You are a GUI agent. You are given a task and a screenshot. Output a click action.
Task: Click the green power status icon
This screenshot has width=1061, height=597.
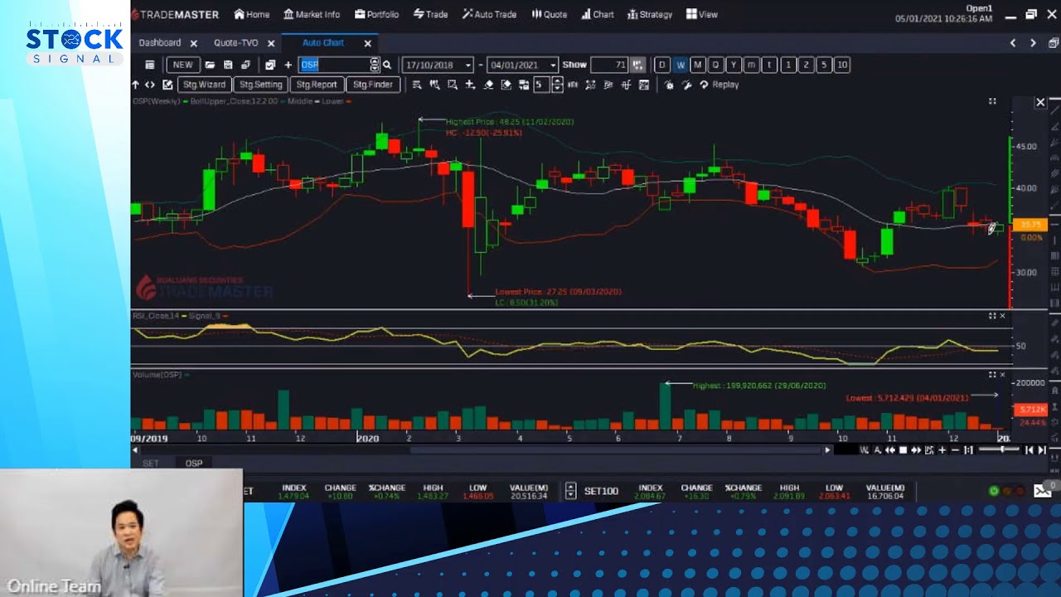coord(994,491)
